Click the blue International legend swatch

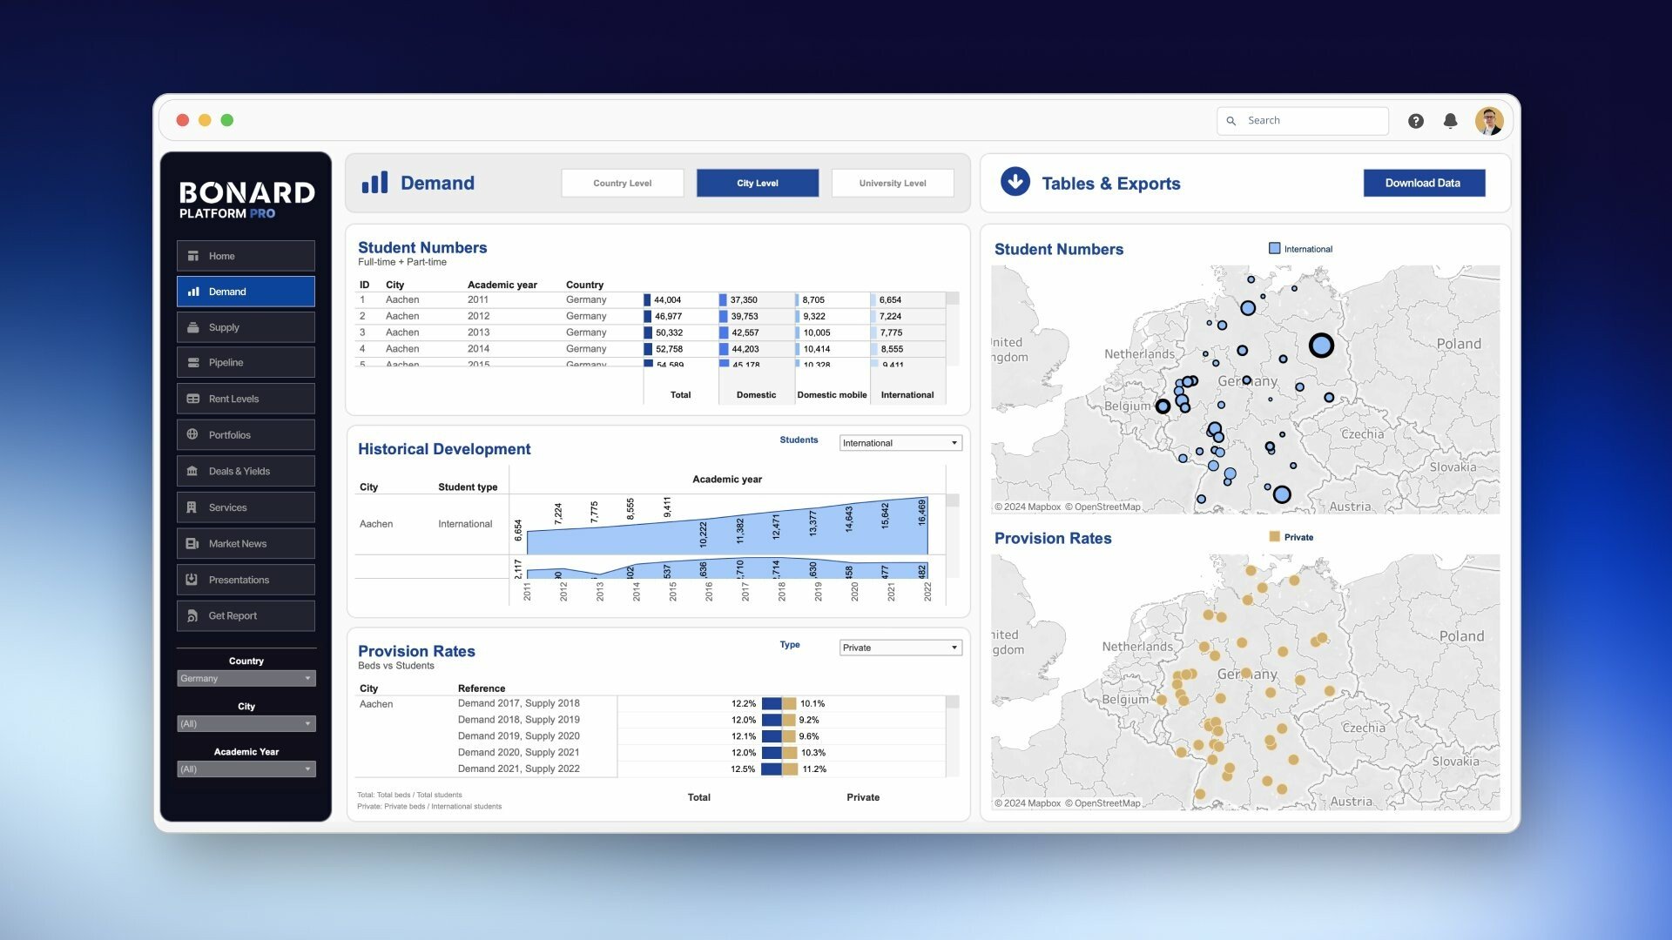(x=1275, y=249)
